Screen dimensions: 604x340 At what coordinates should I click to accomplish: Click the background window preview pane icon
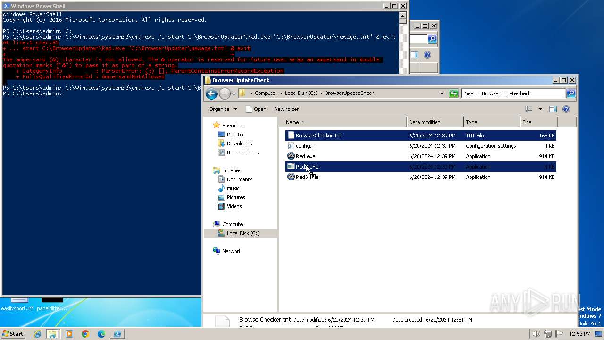coord(414,55)
